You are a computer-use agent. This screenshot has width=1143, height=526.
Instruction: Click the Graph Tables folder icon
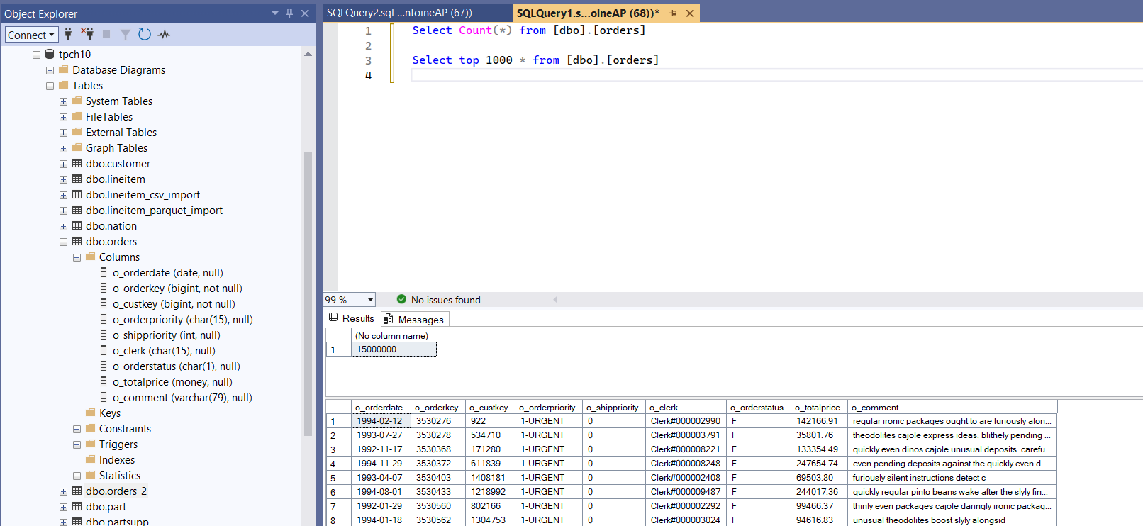[77, 147]
